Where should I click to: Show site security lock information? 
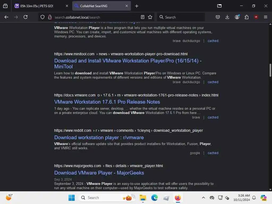click(50, 17)
